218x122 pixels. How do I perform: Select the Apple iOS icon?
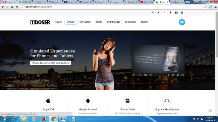[48, 101]
